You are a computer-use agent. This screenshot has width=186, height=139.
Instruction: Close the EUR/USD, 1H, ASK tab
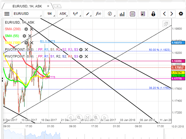[48, 6]
